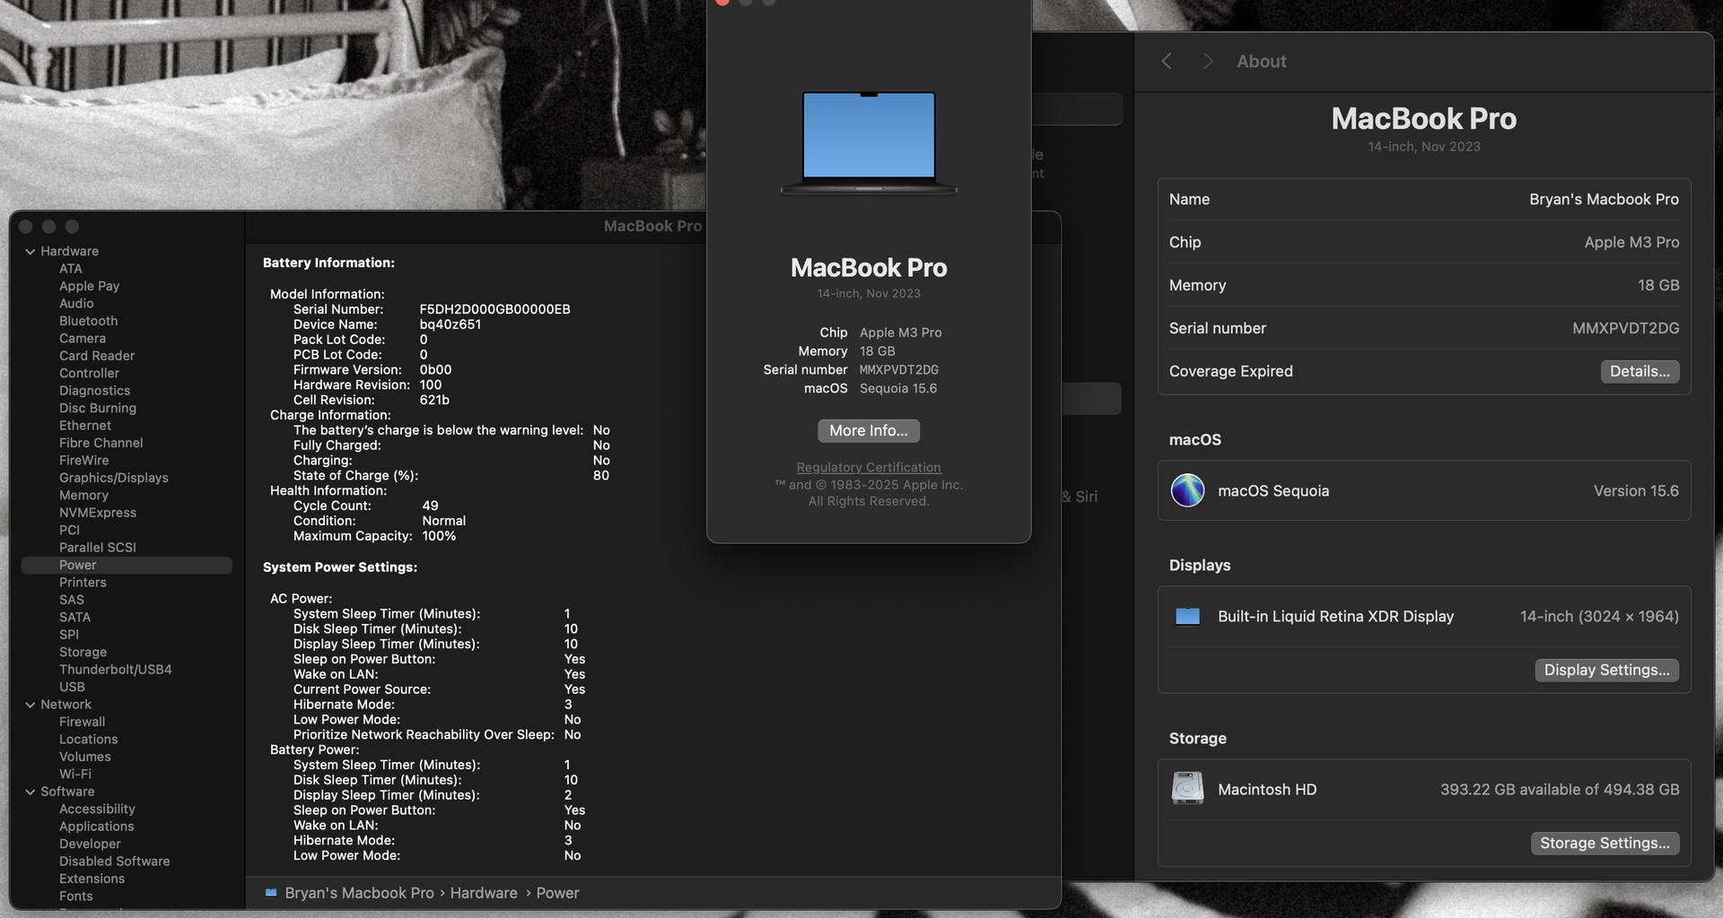This screenshot has height=918, width=1723.
Task: Click the Built-in display icon in Displays
Action: point(1187,617)
